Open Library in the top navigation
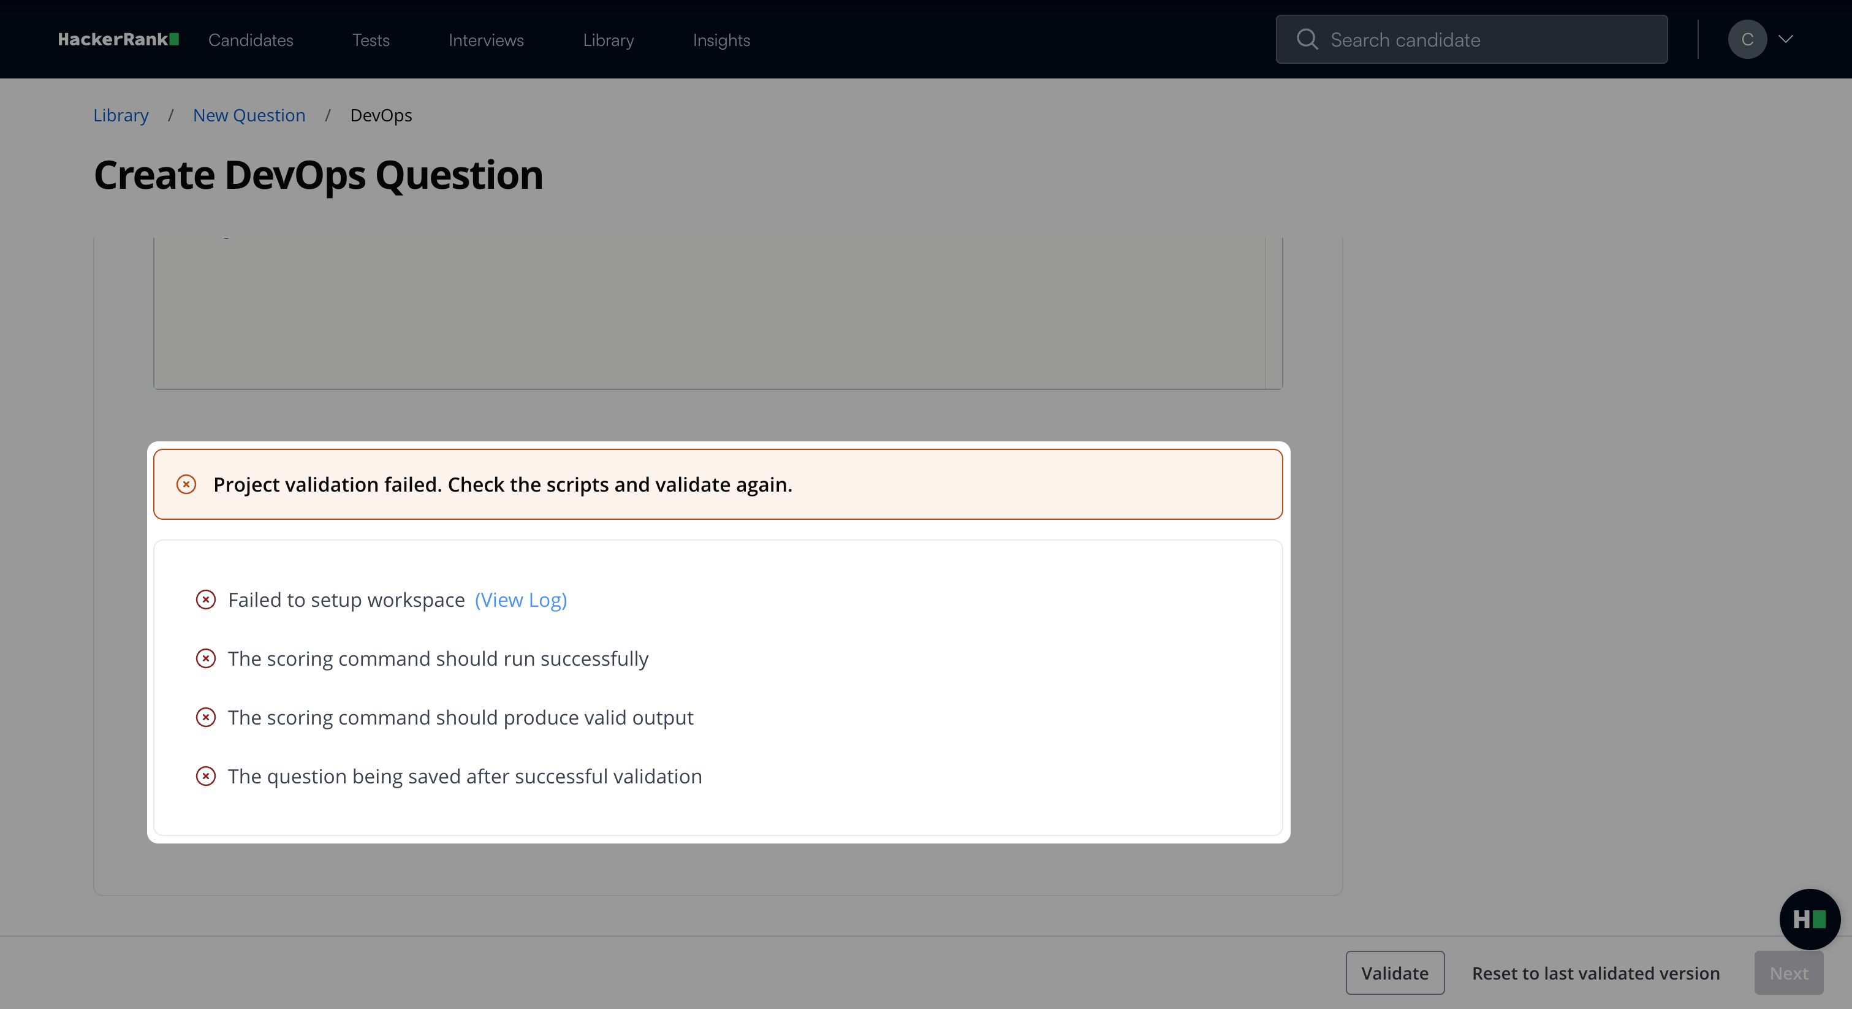The image size is (1852, 1009). click(608, 40)
